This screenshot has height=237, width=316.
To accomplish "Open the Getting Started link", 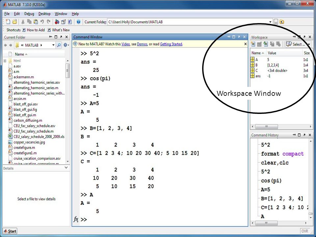I will [x=171, y=44].
